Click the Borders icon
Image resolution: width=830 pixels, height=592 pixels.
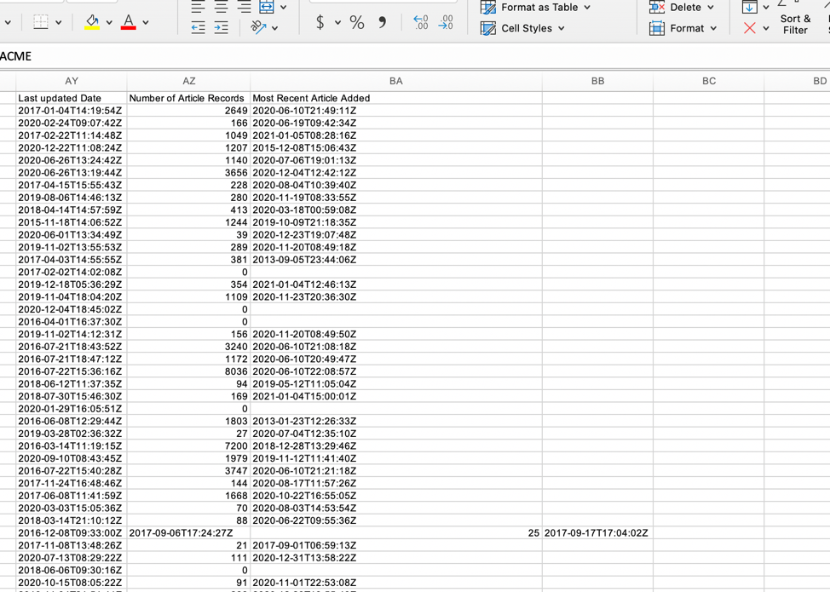pos(40,22)
